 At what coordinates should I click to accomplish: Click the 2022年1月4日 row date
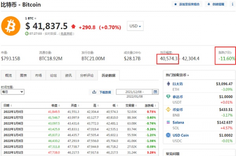[13, 135]
